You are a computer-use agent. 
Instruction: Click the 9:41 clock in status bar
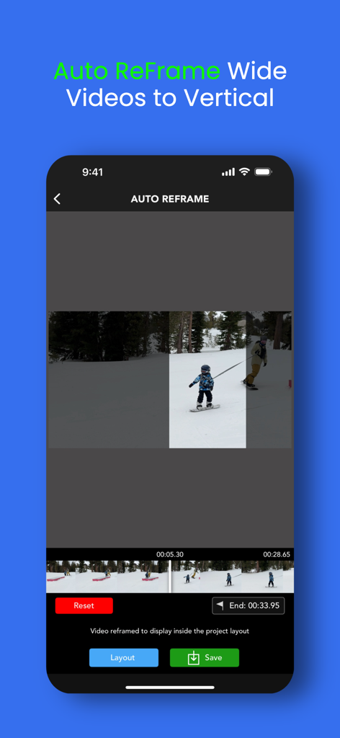(93, 172)
